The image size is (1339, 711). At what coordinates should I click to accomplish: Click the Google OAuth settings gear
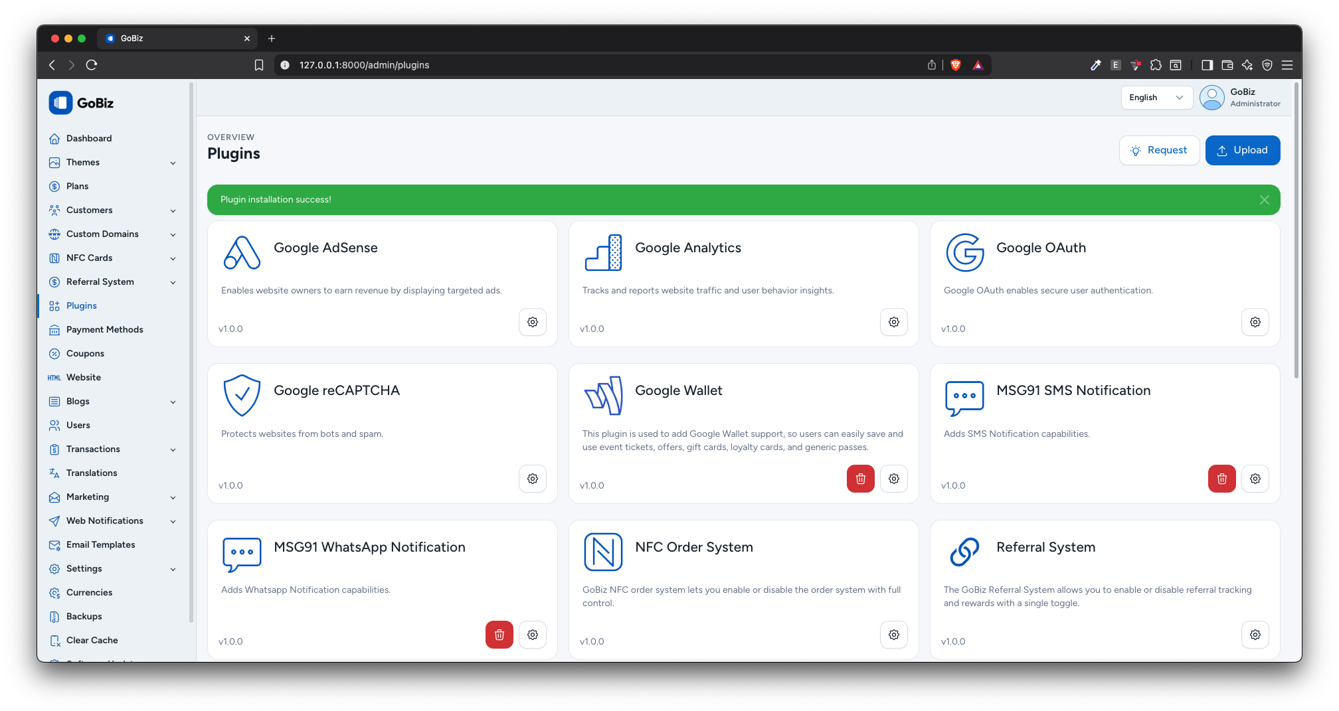[x=1255, y=322]
